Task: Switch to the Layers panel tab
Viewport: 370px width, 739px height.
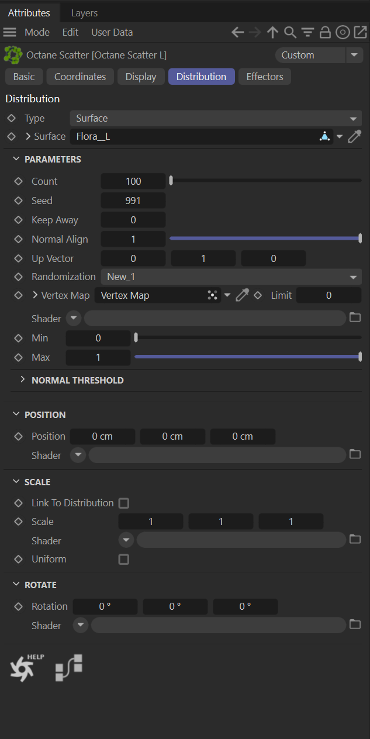Action: [84, 13]
